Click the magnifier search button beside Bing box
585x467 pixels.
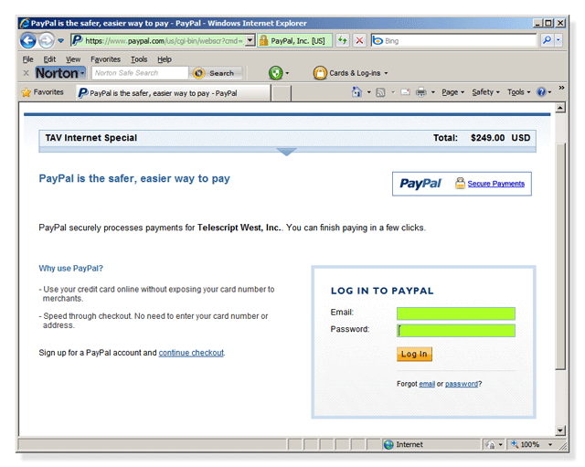547,40
